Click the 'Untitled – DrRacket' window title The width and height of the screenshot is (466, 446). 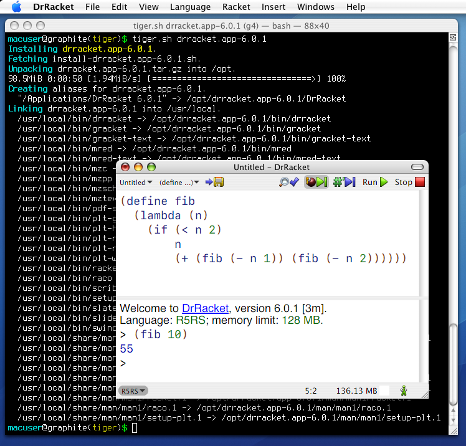click(x=272, y=168)
